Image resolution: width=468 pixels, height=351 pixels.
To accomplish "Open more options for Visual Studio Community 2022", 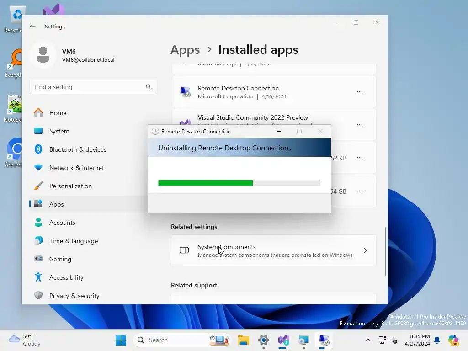I will click(x=360, y=125).
